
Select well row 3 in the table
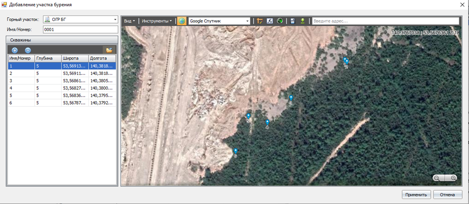(62, 81)
